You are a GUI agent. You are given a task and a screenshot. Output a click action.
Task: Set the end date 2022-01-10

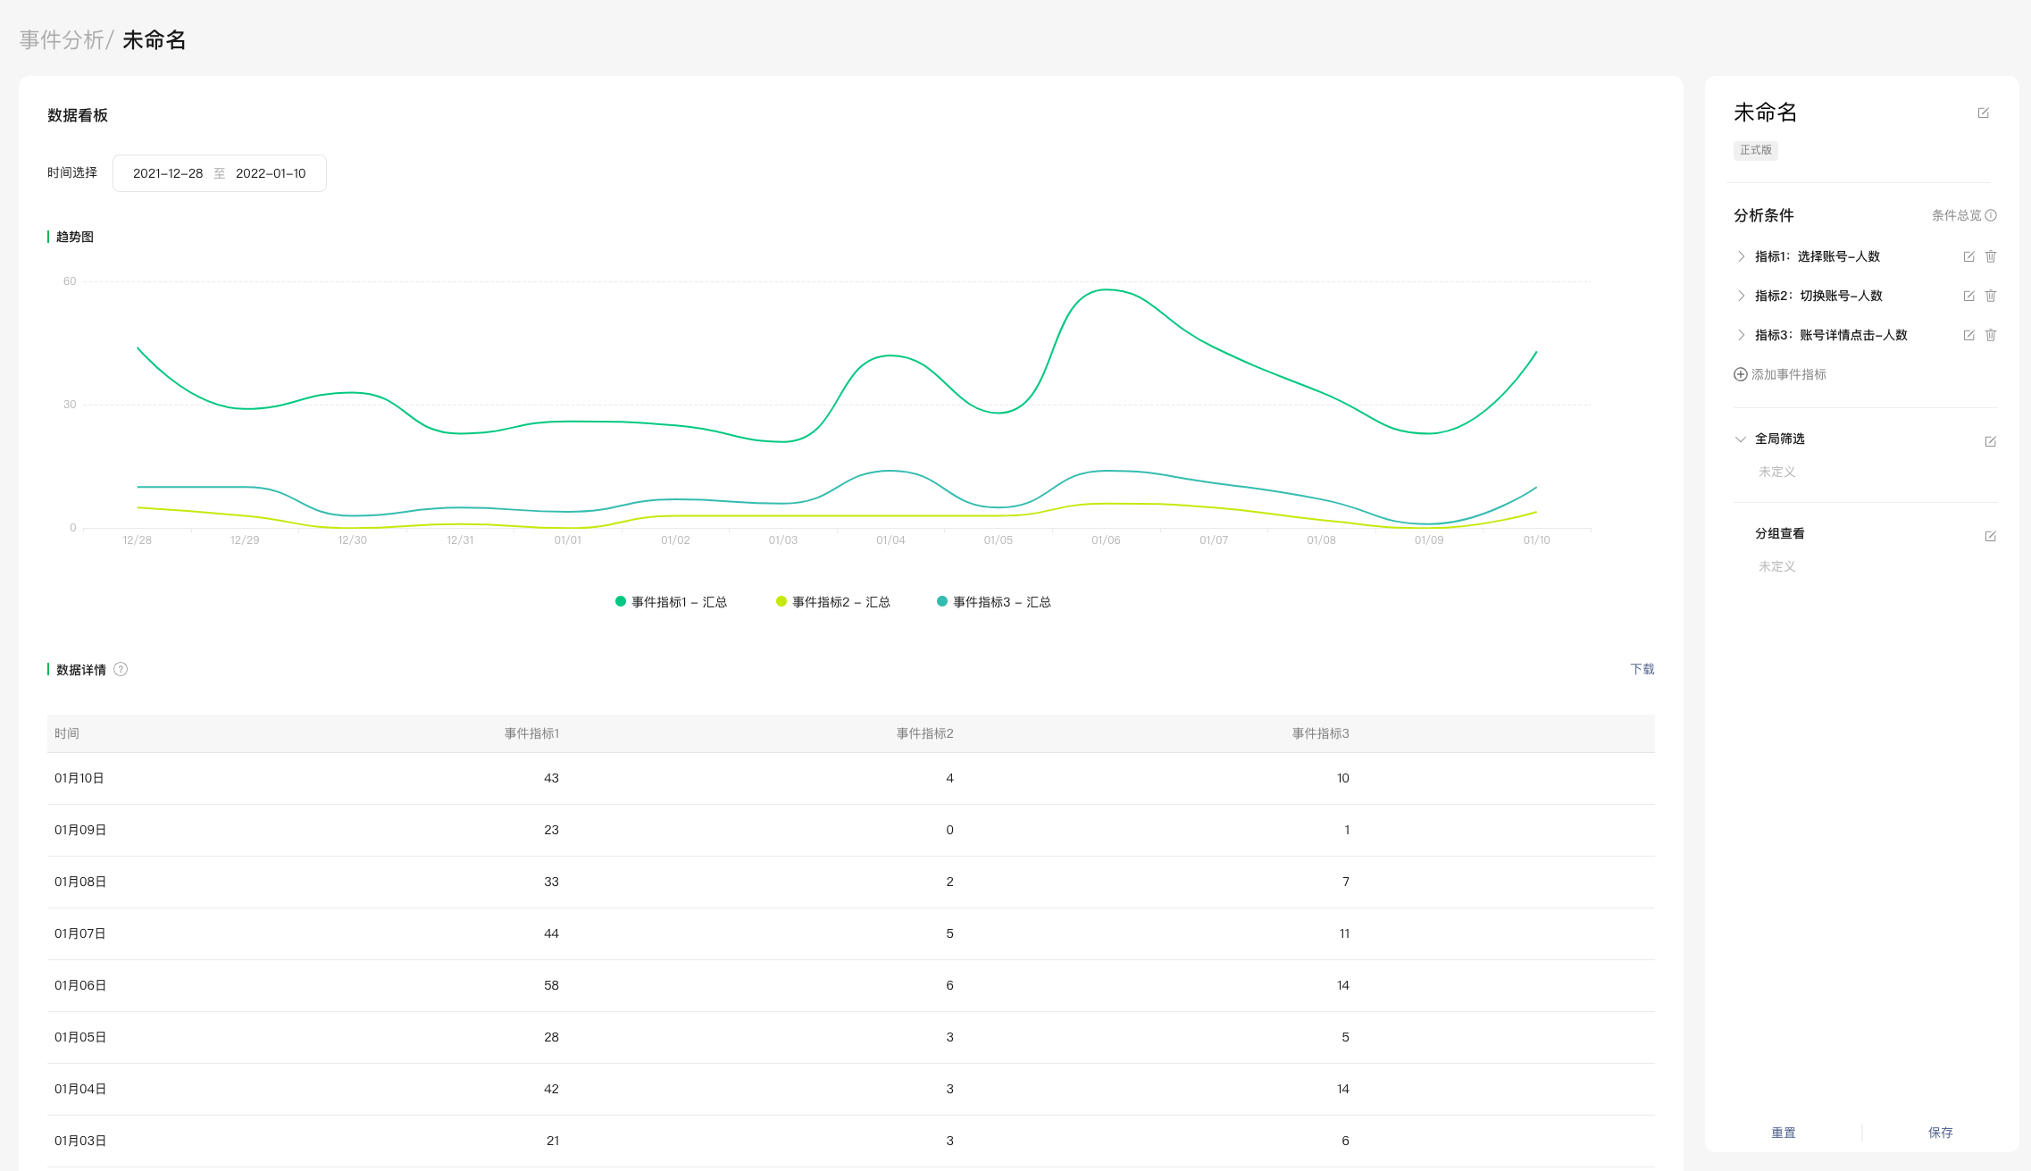(x=271, y=173)
